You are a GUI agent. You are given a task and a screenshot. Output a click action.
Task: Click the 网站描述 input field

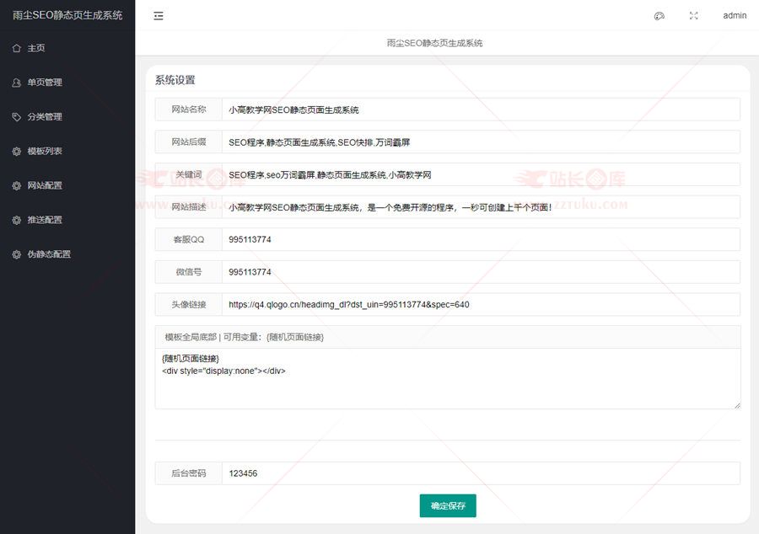tap(481, 207)
